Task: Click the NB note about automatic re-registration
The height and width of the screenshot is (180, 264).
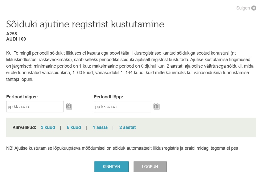Action: (123, 148)
